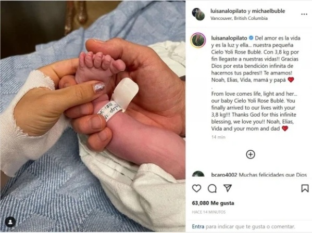Show tagged people icon on the photo
The image size is (312, 233).
pyautogui.click(x=10, y=222)
